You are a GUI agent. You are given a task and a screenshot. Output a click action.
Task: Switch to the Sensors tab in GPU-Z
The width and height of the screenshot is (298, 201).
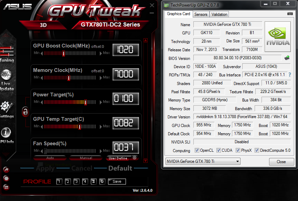[x=201, y=14]
